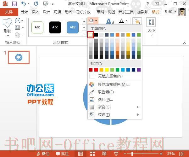Open the 渐变(G) gradient submenu

coord(115,107)
